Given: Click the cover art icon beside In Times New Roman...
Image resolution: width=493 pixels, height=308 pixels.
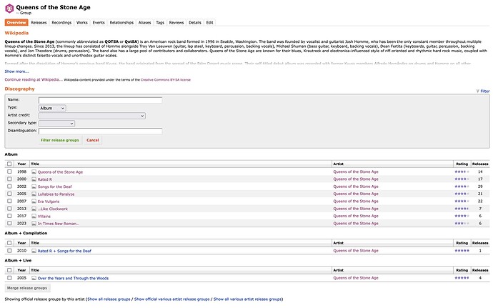Looking at the screenshot, I should point(34,224).
